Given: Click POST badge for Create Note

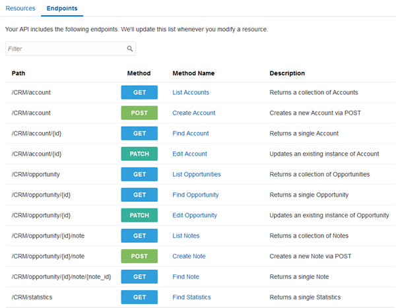Looking at the screenshot, I should 139,256.
